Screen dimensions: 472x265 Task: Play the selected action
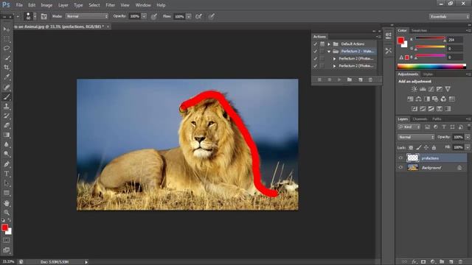[339, 79]
